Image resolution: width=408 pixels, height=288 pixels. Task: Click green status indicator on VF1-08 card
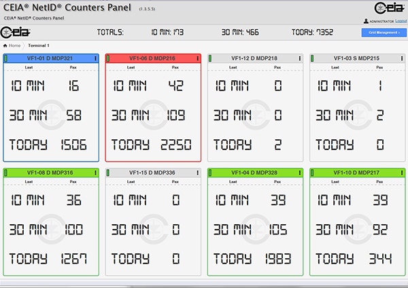[x=6, y=173]
